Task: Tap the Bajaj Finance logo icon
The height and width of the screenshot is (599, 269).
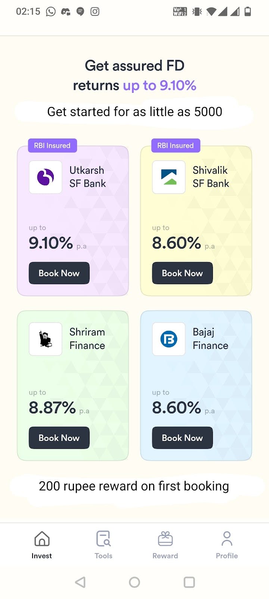Action: (169, 339)
